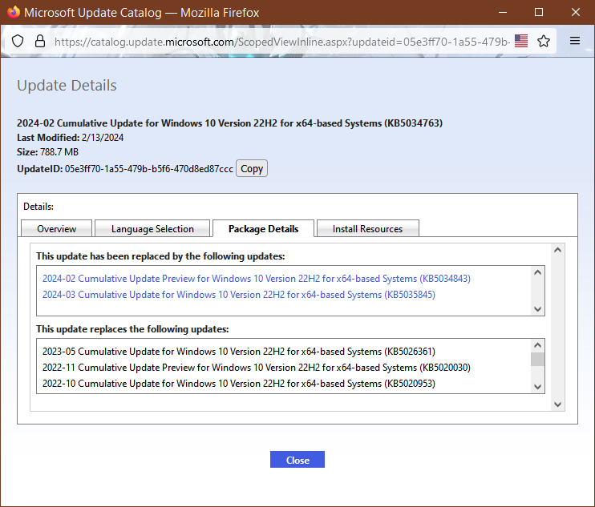Click the Update Details heading

[67, 85]
